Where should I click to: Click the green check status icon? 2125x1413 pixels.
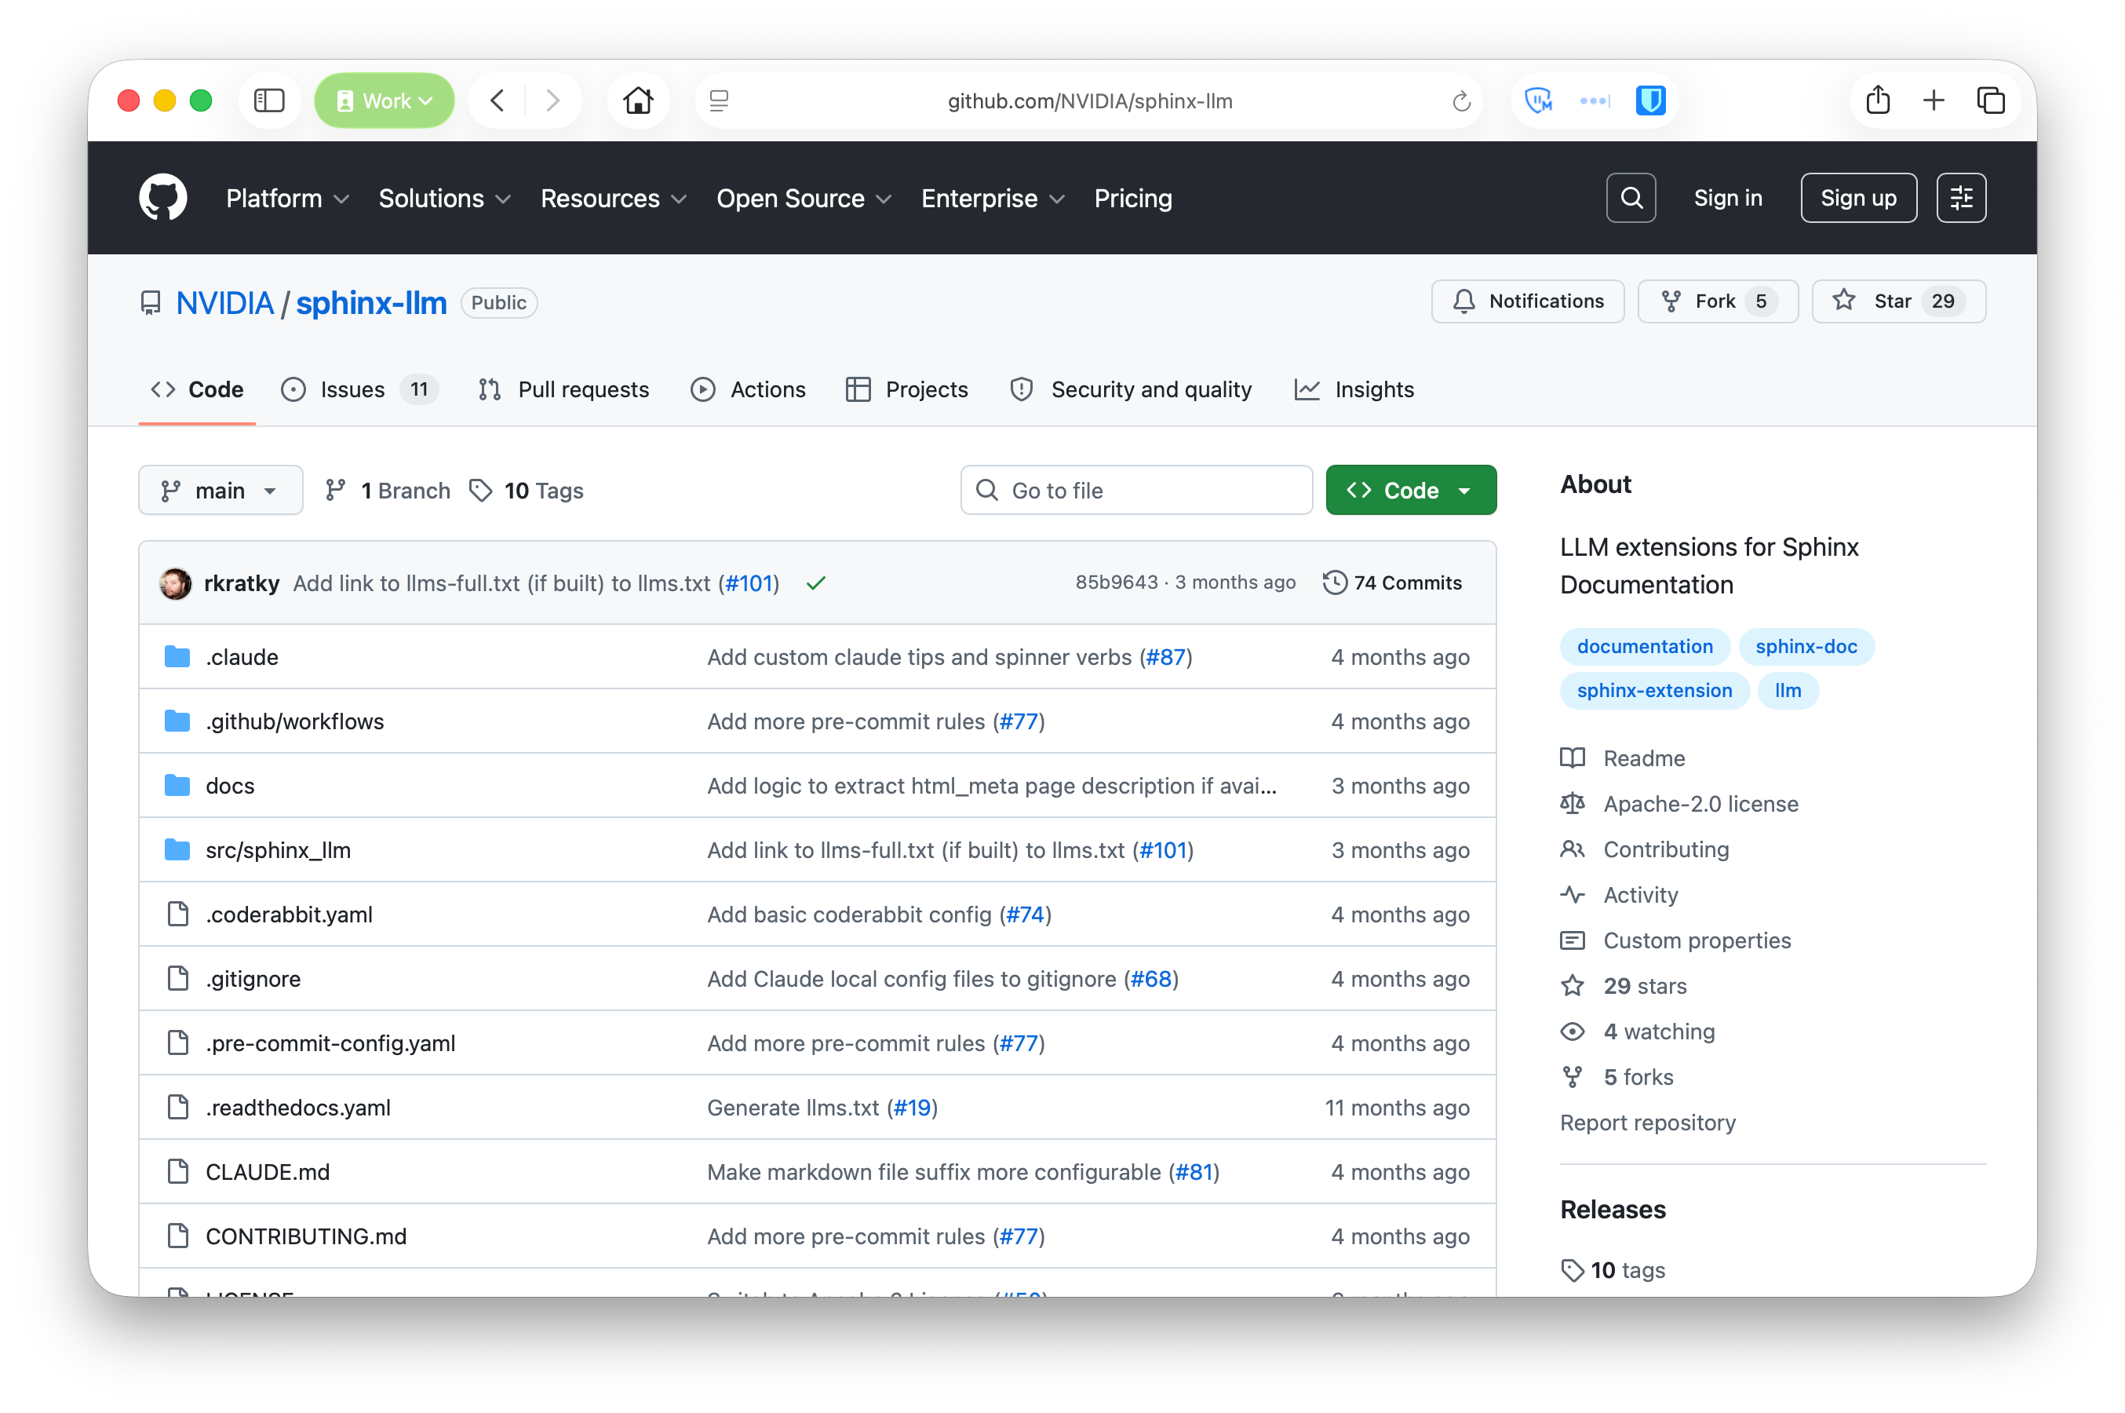click(815, 583)
